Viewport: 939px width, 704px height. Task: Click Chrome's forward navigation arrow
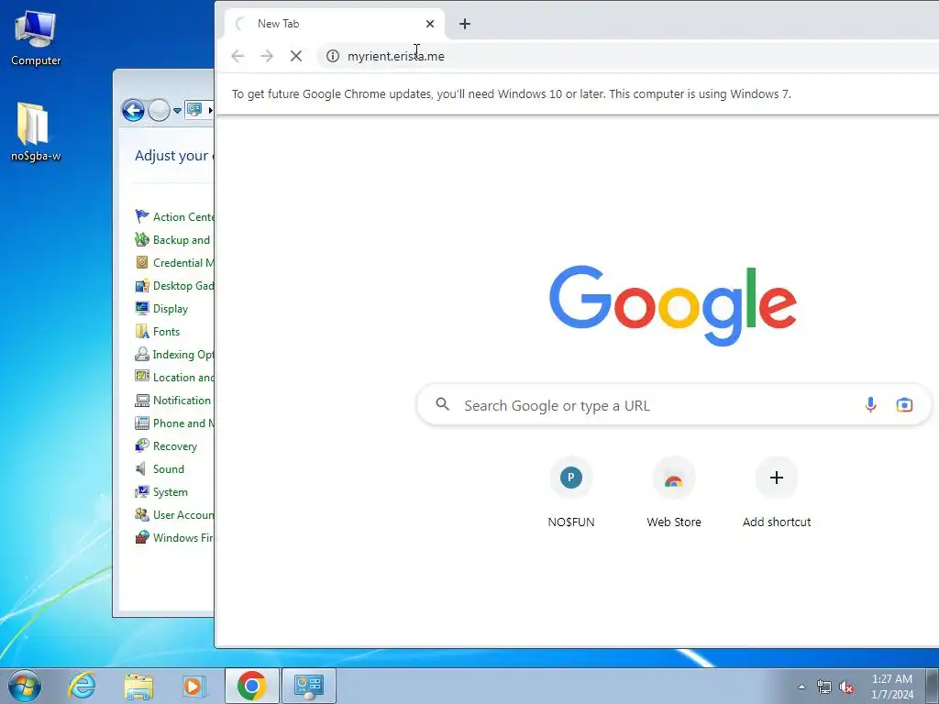(267, 56)
